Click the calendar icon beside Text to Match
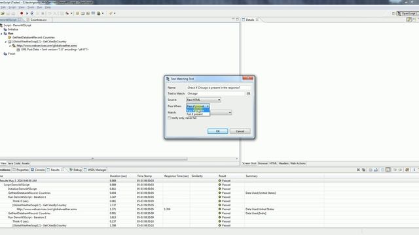The height and width of the screenshot is (235, 419). click(248, 94)
